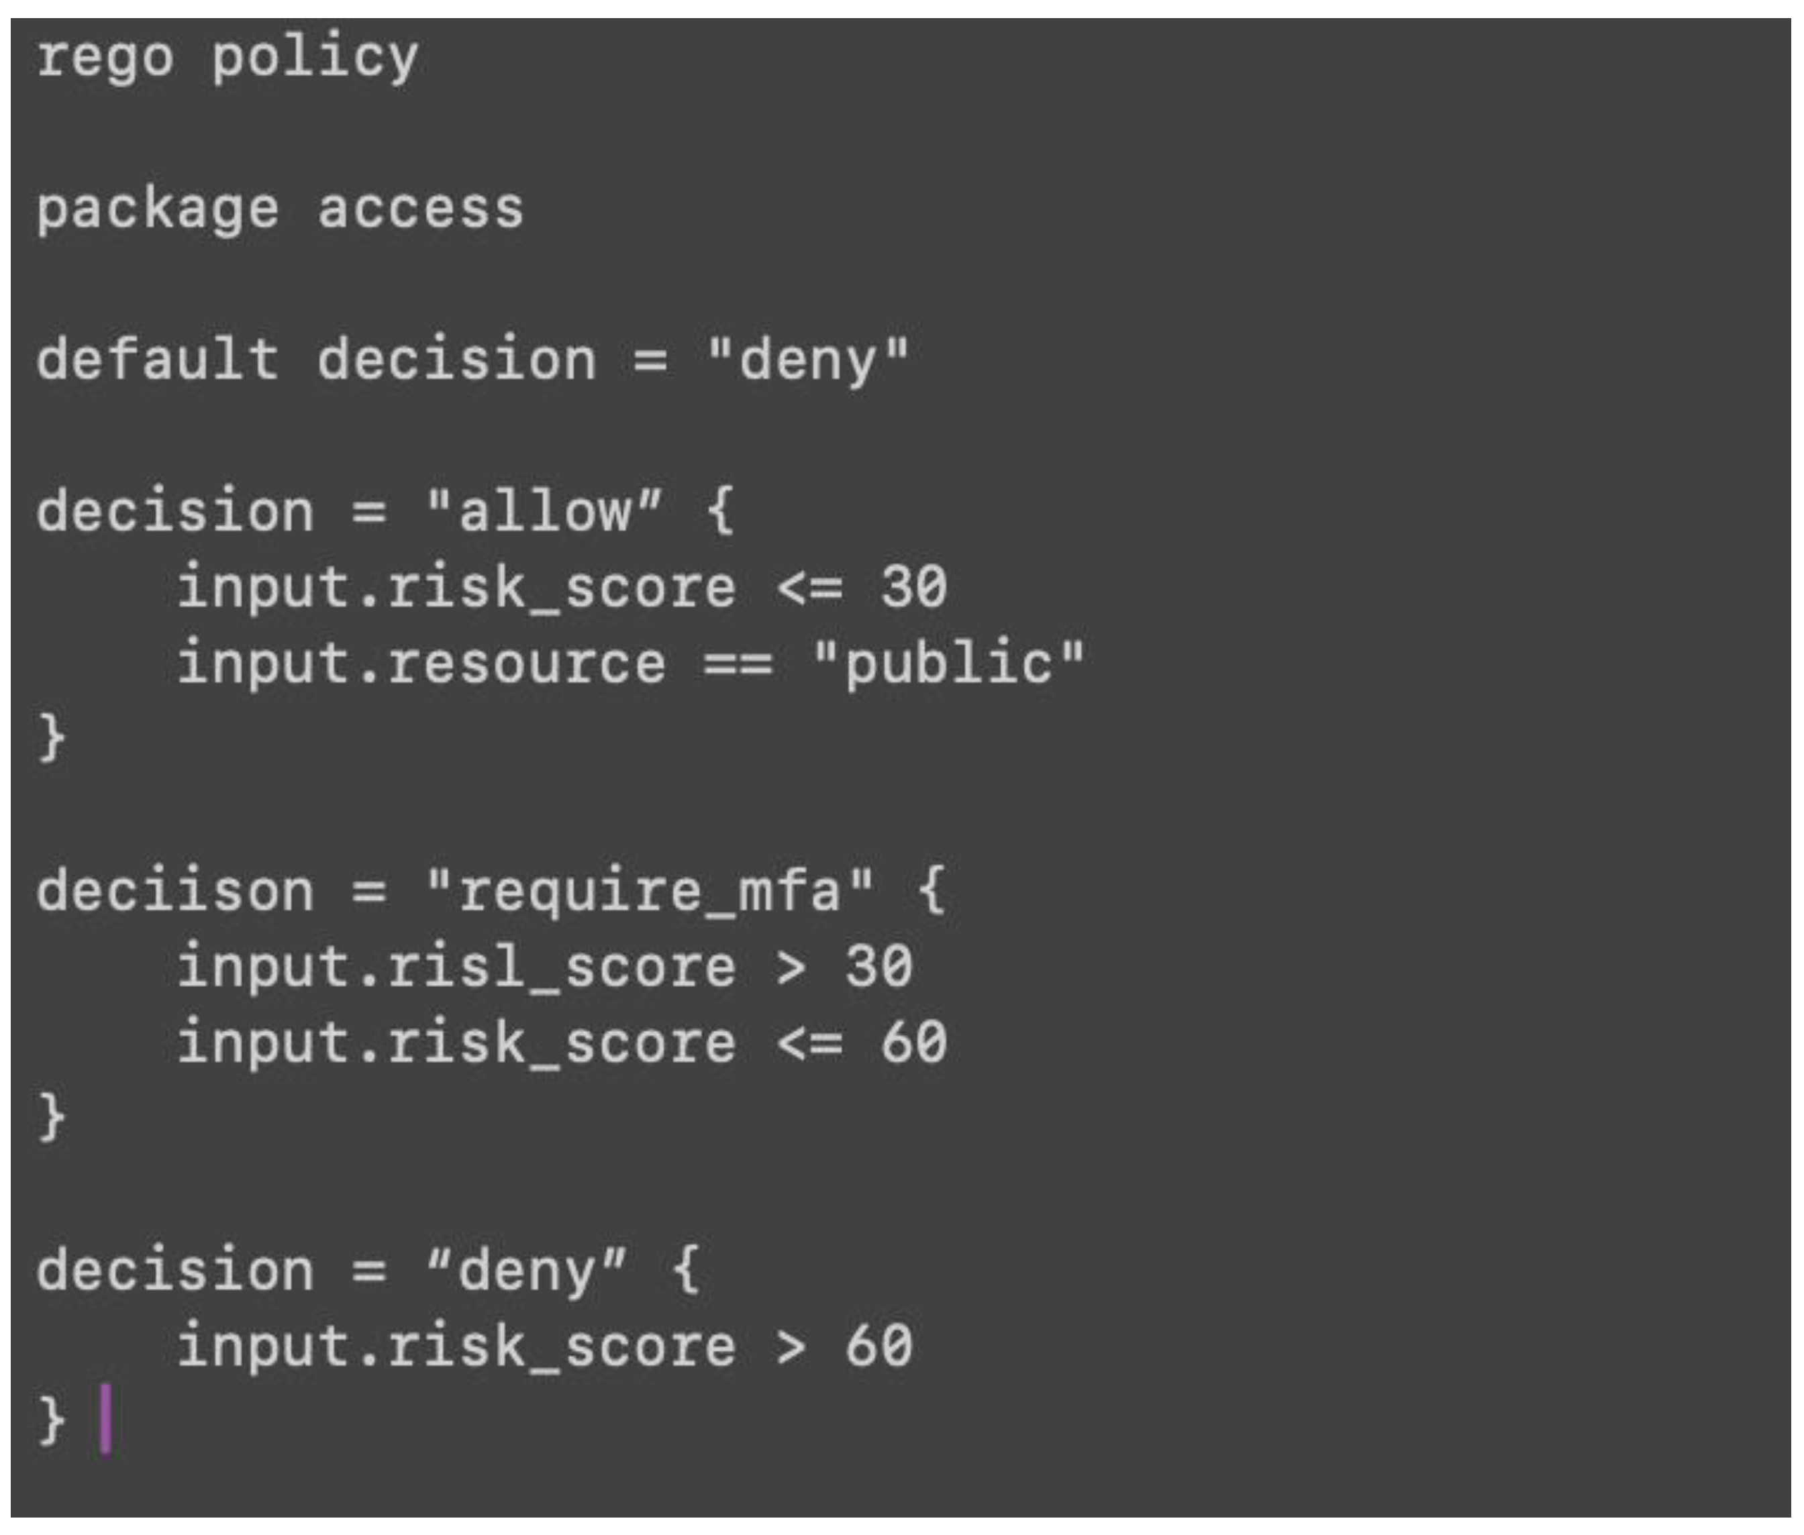
Task: Click the number 60 after "<="
Action: pyautogui.click(x=913, y=1043)
